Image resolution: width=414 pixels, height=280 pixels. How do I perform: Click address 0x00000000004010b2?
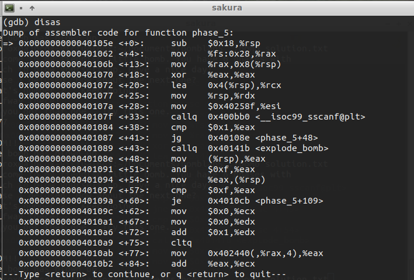click(66, 264)
